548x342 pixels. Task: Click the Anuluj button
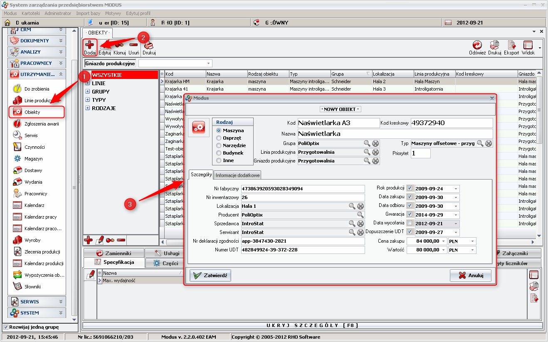pyautogui.click(x=470, y=276)
